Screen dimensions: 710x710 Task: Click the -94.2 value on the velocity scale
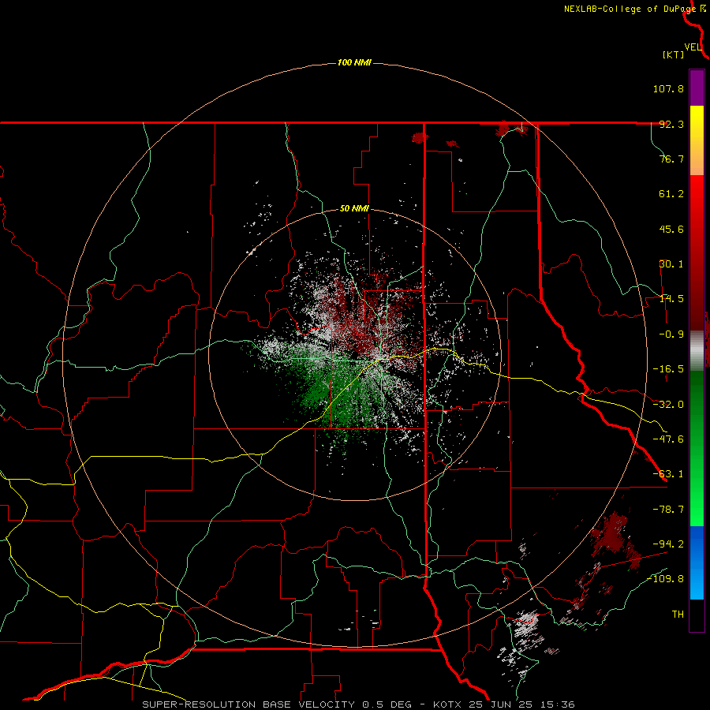(x=668, y=544)
